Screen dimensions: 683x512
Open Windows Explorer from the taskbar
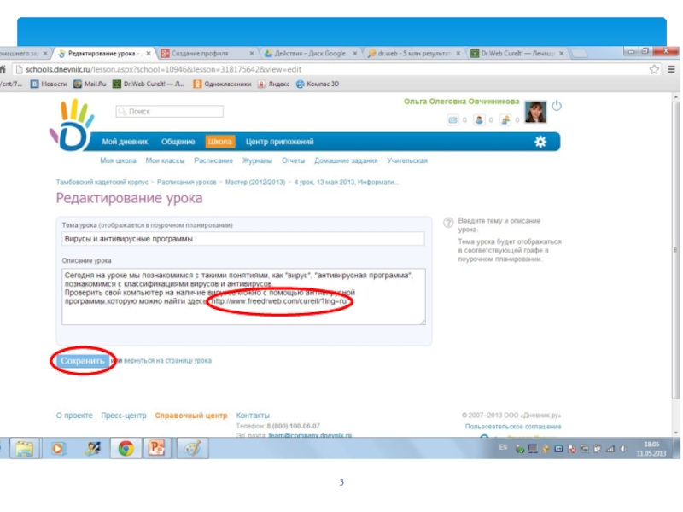(x=25, y=449)
